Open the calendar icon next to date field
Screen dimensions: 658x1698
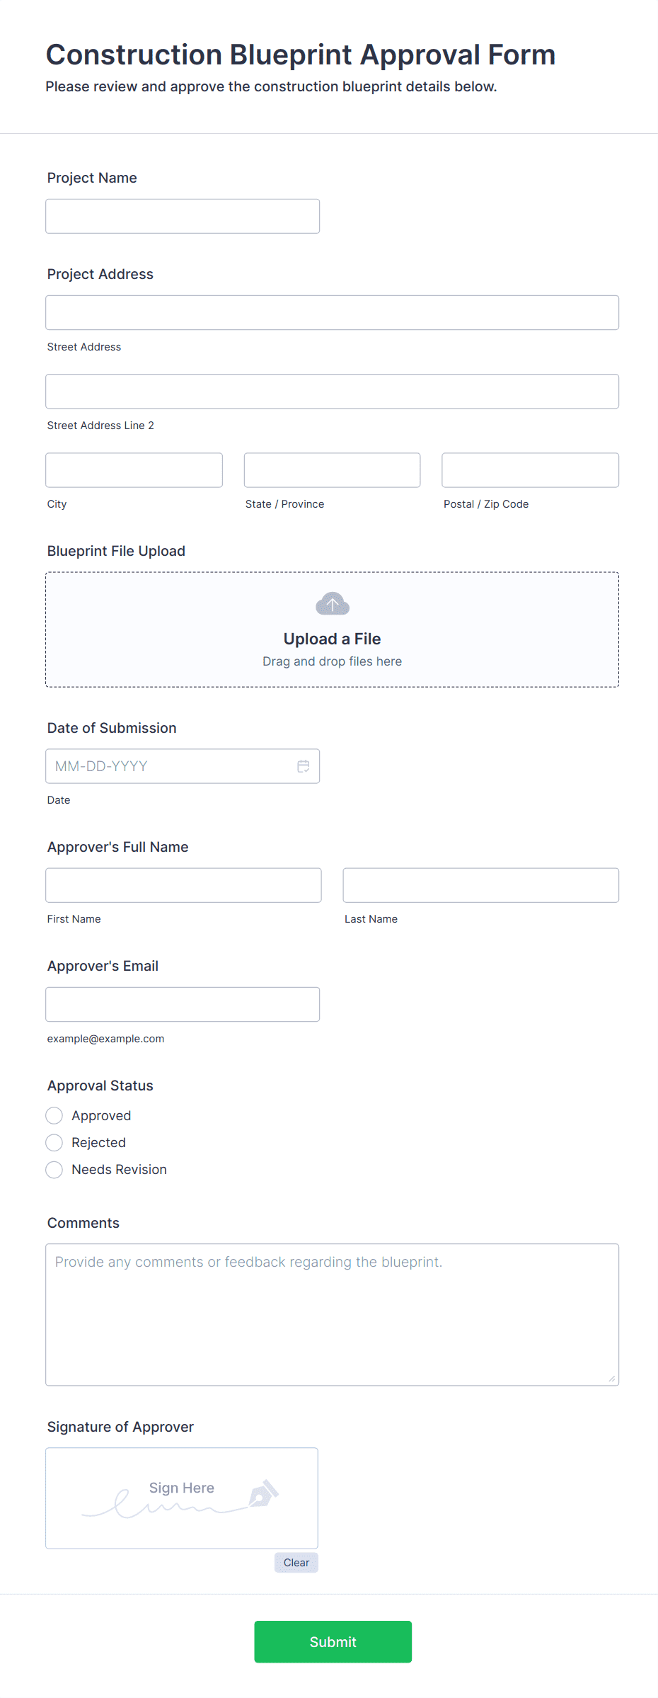[304, 765]
